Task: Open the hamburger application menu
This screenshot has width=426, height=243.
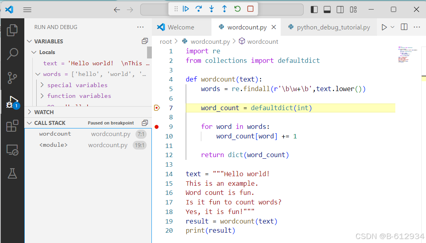Action: (27, 10)
